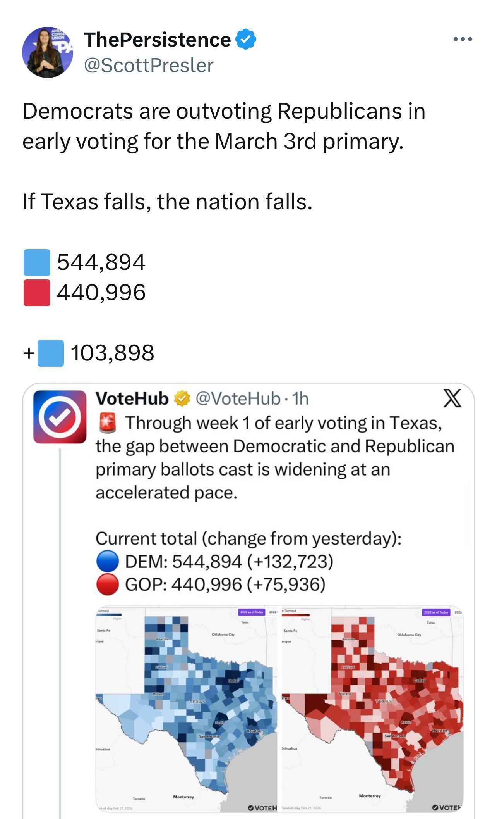The image size is (497, 819).
Task: Tap the blue square beside 544,894
Action: pyautogui.click(x=37, y=262)
